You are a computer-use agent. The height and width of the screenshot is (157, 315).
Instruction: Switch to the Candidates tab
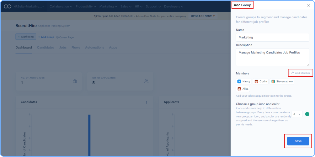(x=45, y=48)
